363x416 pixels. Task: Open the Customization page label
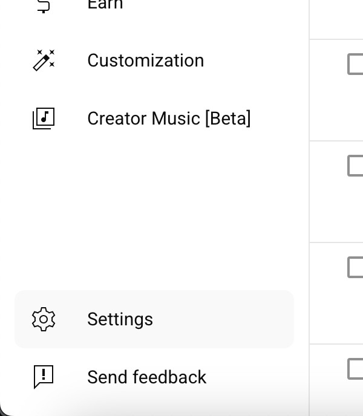click(145, 60)
